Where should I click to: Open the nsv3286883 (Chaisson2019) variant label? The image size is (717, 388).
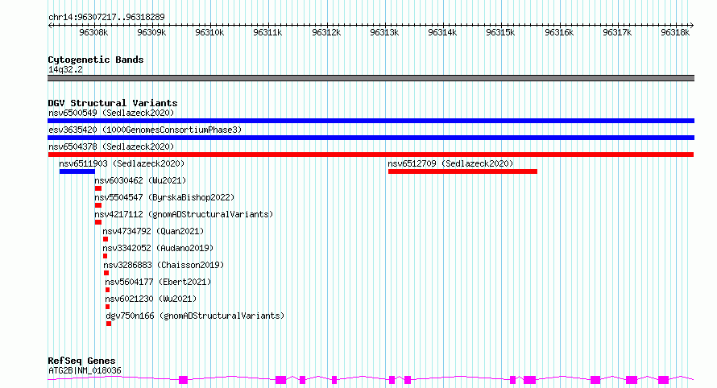[164, 265]
